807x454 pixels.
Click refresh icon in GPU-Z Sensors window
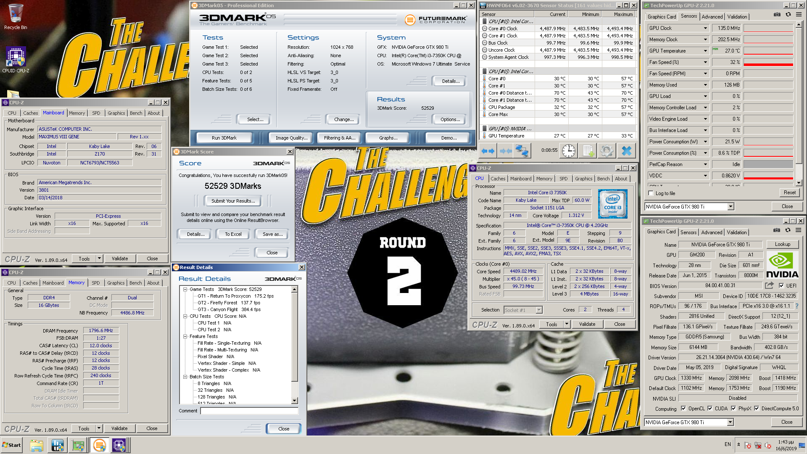788,15
